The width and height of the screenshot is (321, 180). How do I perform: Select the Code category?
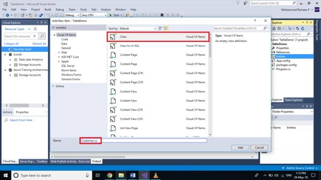tap(65, 39)
